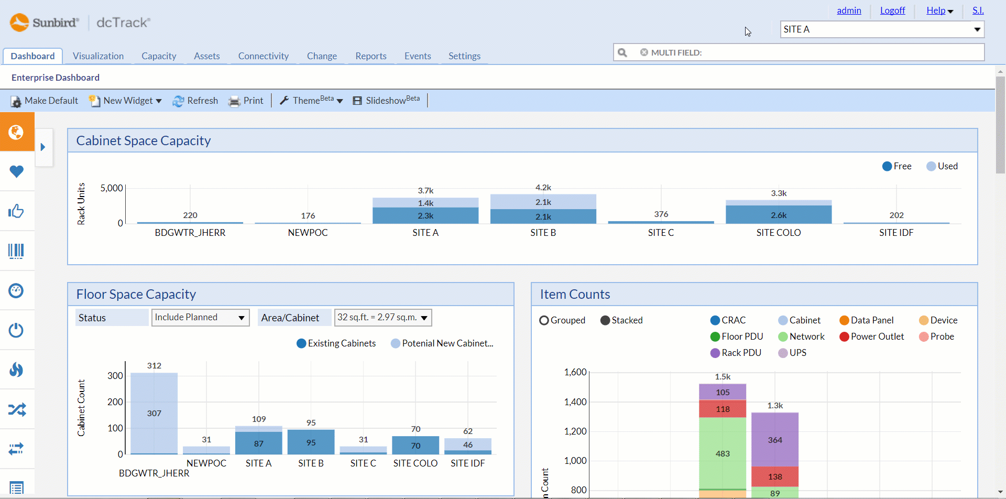Click the Logoff link

click(x=892, y=10)
